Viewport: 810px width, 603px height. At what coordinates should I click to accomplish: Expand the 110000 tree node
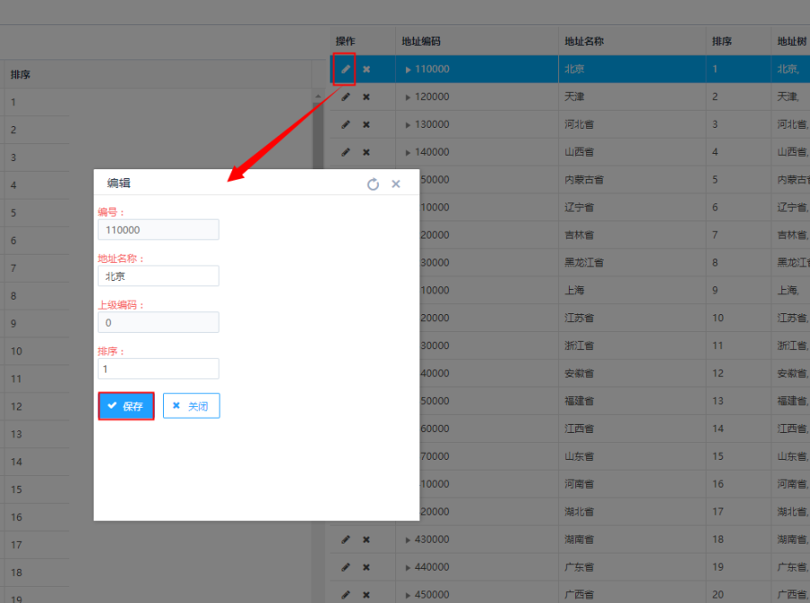(x=409, y=69)
